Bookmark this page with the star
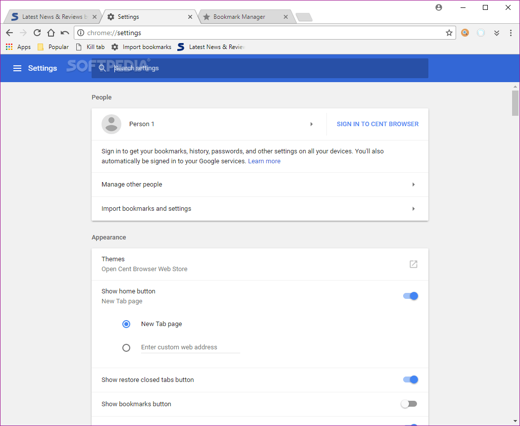Viewport: 520px width, 426px height. pyautogui.click(x=449, y=33)
